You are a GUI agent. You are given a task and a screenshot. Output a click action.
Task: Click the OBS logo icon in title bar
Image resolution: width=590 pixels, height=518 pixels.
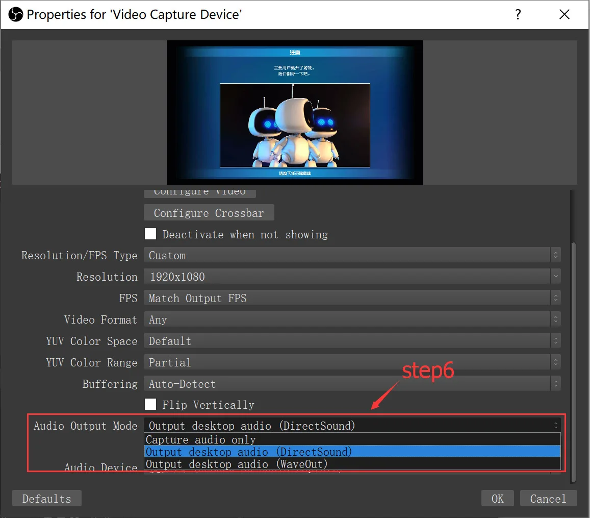click(x=15, y=15)
